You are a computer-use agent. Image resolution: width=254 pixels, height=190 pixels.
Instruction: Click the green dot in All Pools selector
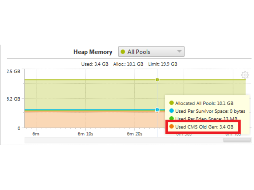click(123, 52)
